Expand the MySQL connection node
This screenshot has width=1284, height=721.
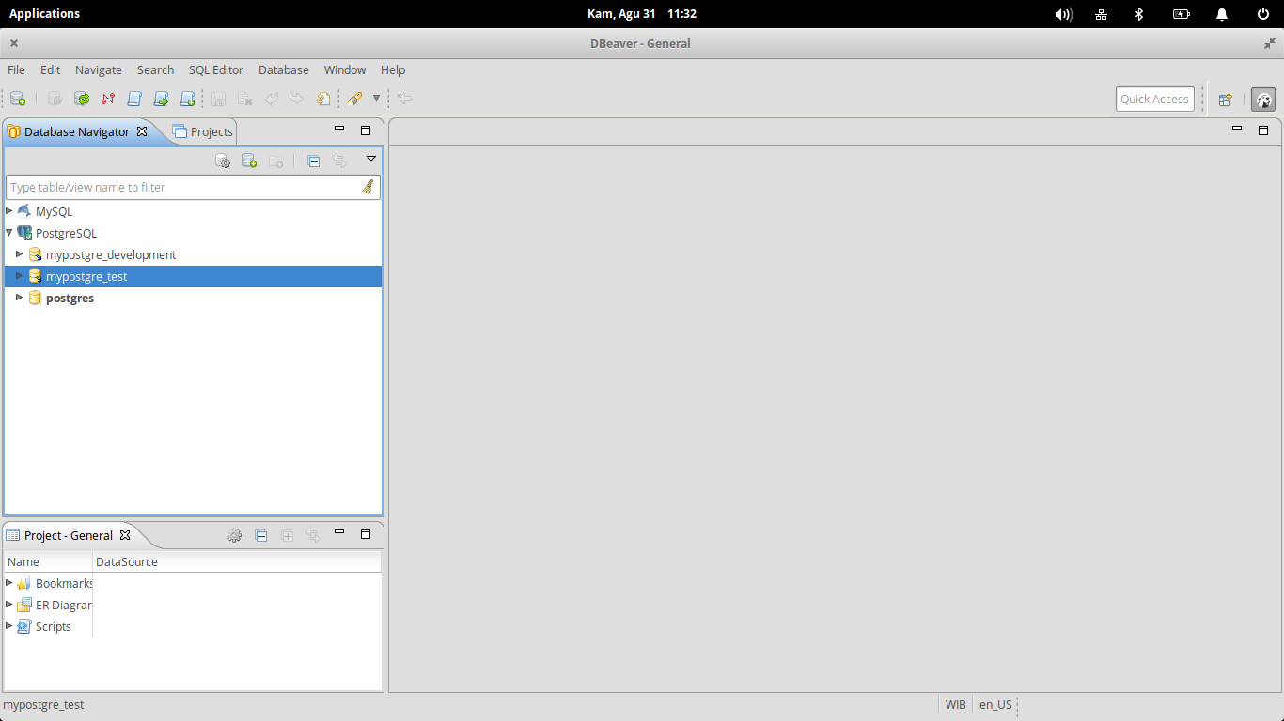[x=9, y=211]
